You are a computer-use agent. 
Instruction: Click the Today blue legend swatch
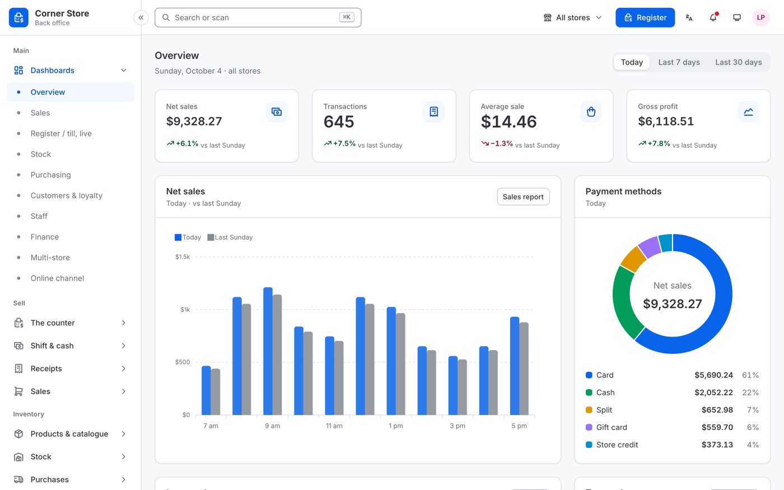click(178, 237)
